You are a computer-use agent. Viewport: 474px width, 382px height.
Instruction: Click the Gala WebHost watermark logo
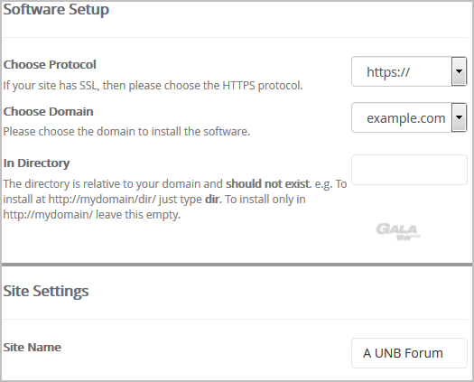398,232
